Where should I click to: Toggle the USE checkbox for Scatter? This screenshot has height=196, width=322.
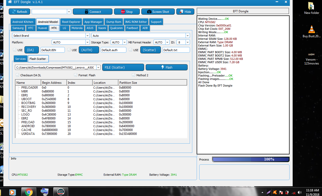coord(130,50)
